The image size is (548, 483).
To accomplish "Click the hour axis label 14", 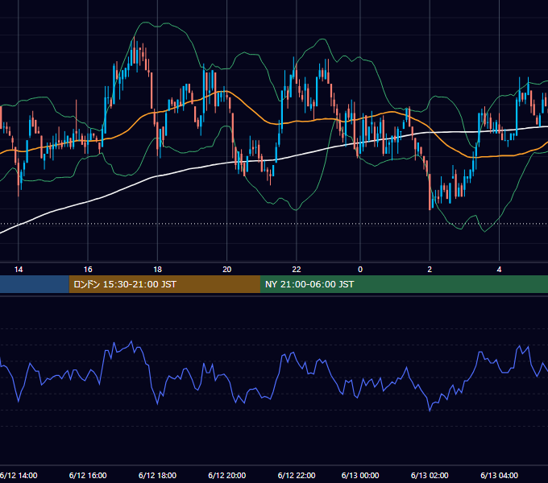I will [x=19, y=269].
